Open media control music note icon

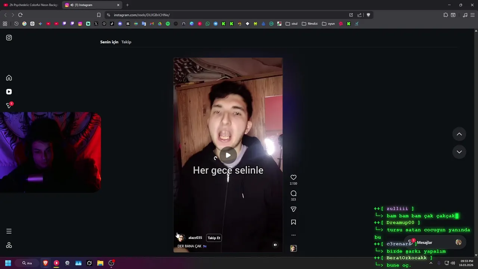(465, 15)
